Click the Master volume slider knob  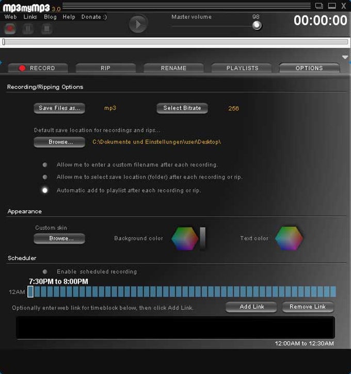(257, 25)
